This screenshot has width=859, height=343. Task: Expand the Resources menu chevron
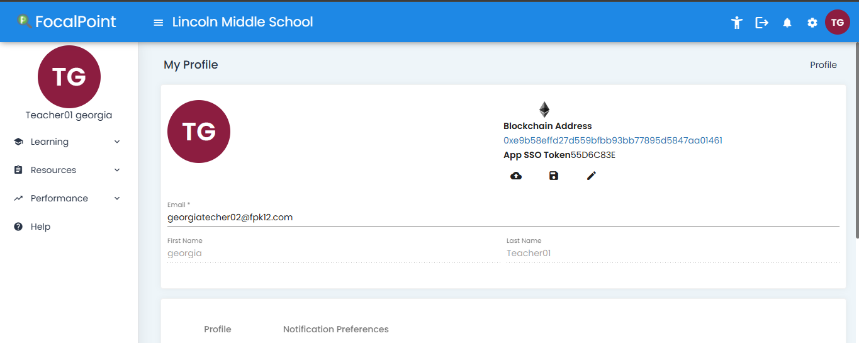click(117, 170)
